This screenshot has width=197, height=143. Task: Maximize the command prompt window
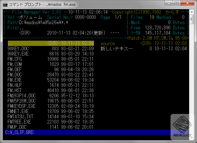177,3
